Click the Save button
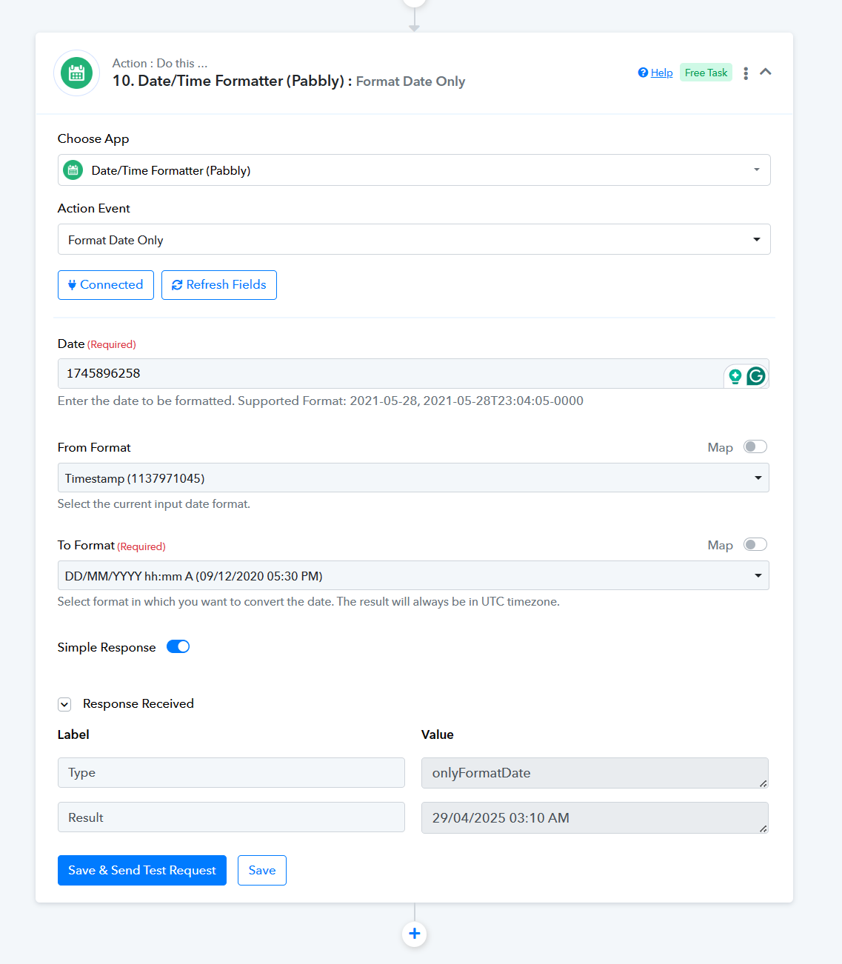842x964 pixels. [262, 871]
